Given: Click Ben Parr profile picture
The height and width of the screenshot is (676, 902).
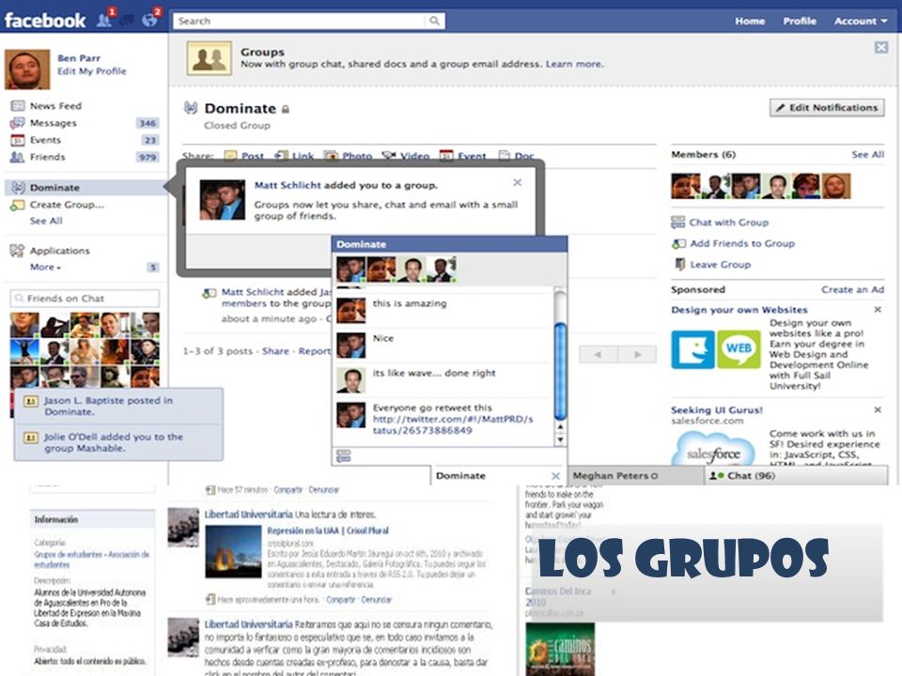Looking at the screenshot, I should [27, 69].
